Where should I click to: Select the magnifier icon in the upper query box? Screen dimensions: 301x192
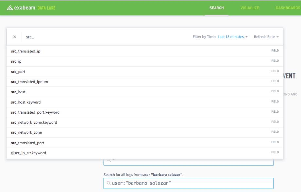point(109,160)
